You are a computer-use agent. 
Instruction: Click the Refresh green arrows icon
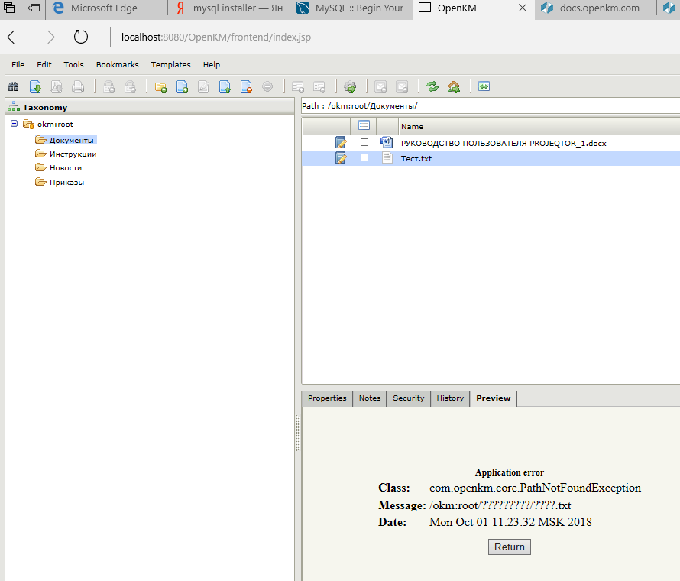pyautogui.click(x=432, y=86)
